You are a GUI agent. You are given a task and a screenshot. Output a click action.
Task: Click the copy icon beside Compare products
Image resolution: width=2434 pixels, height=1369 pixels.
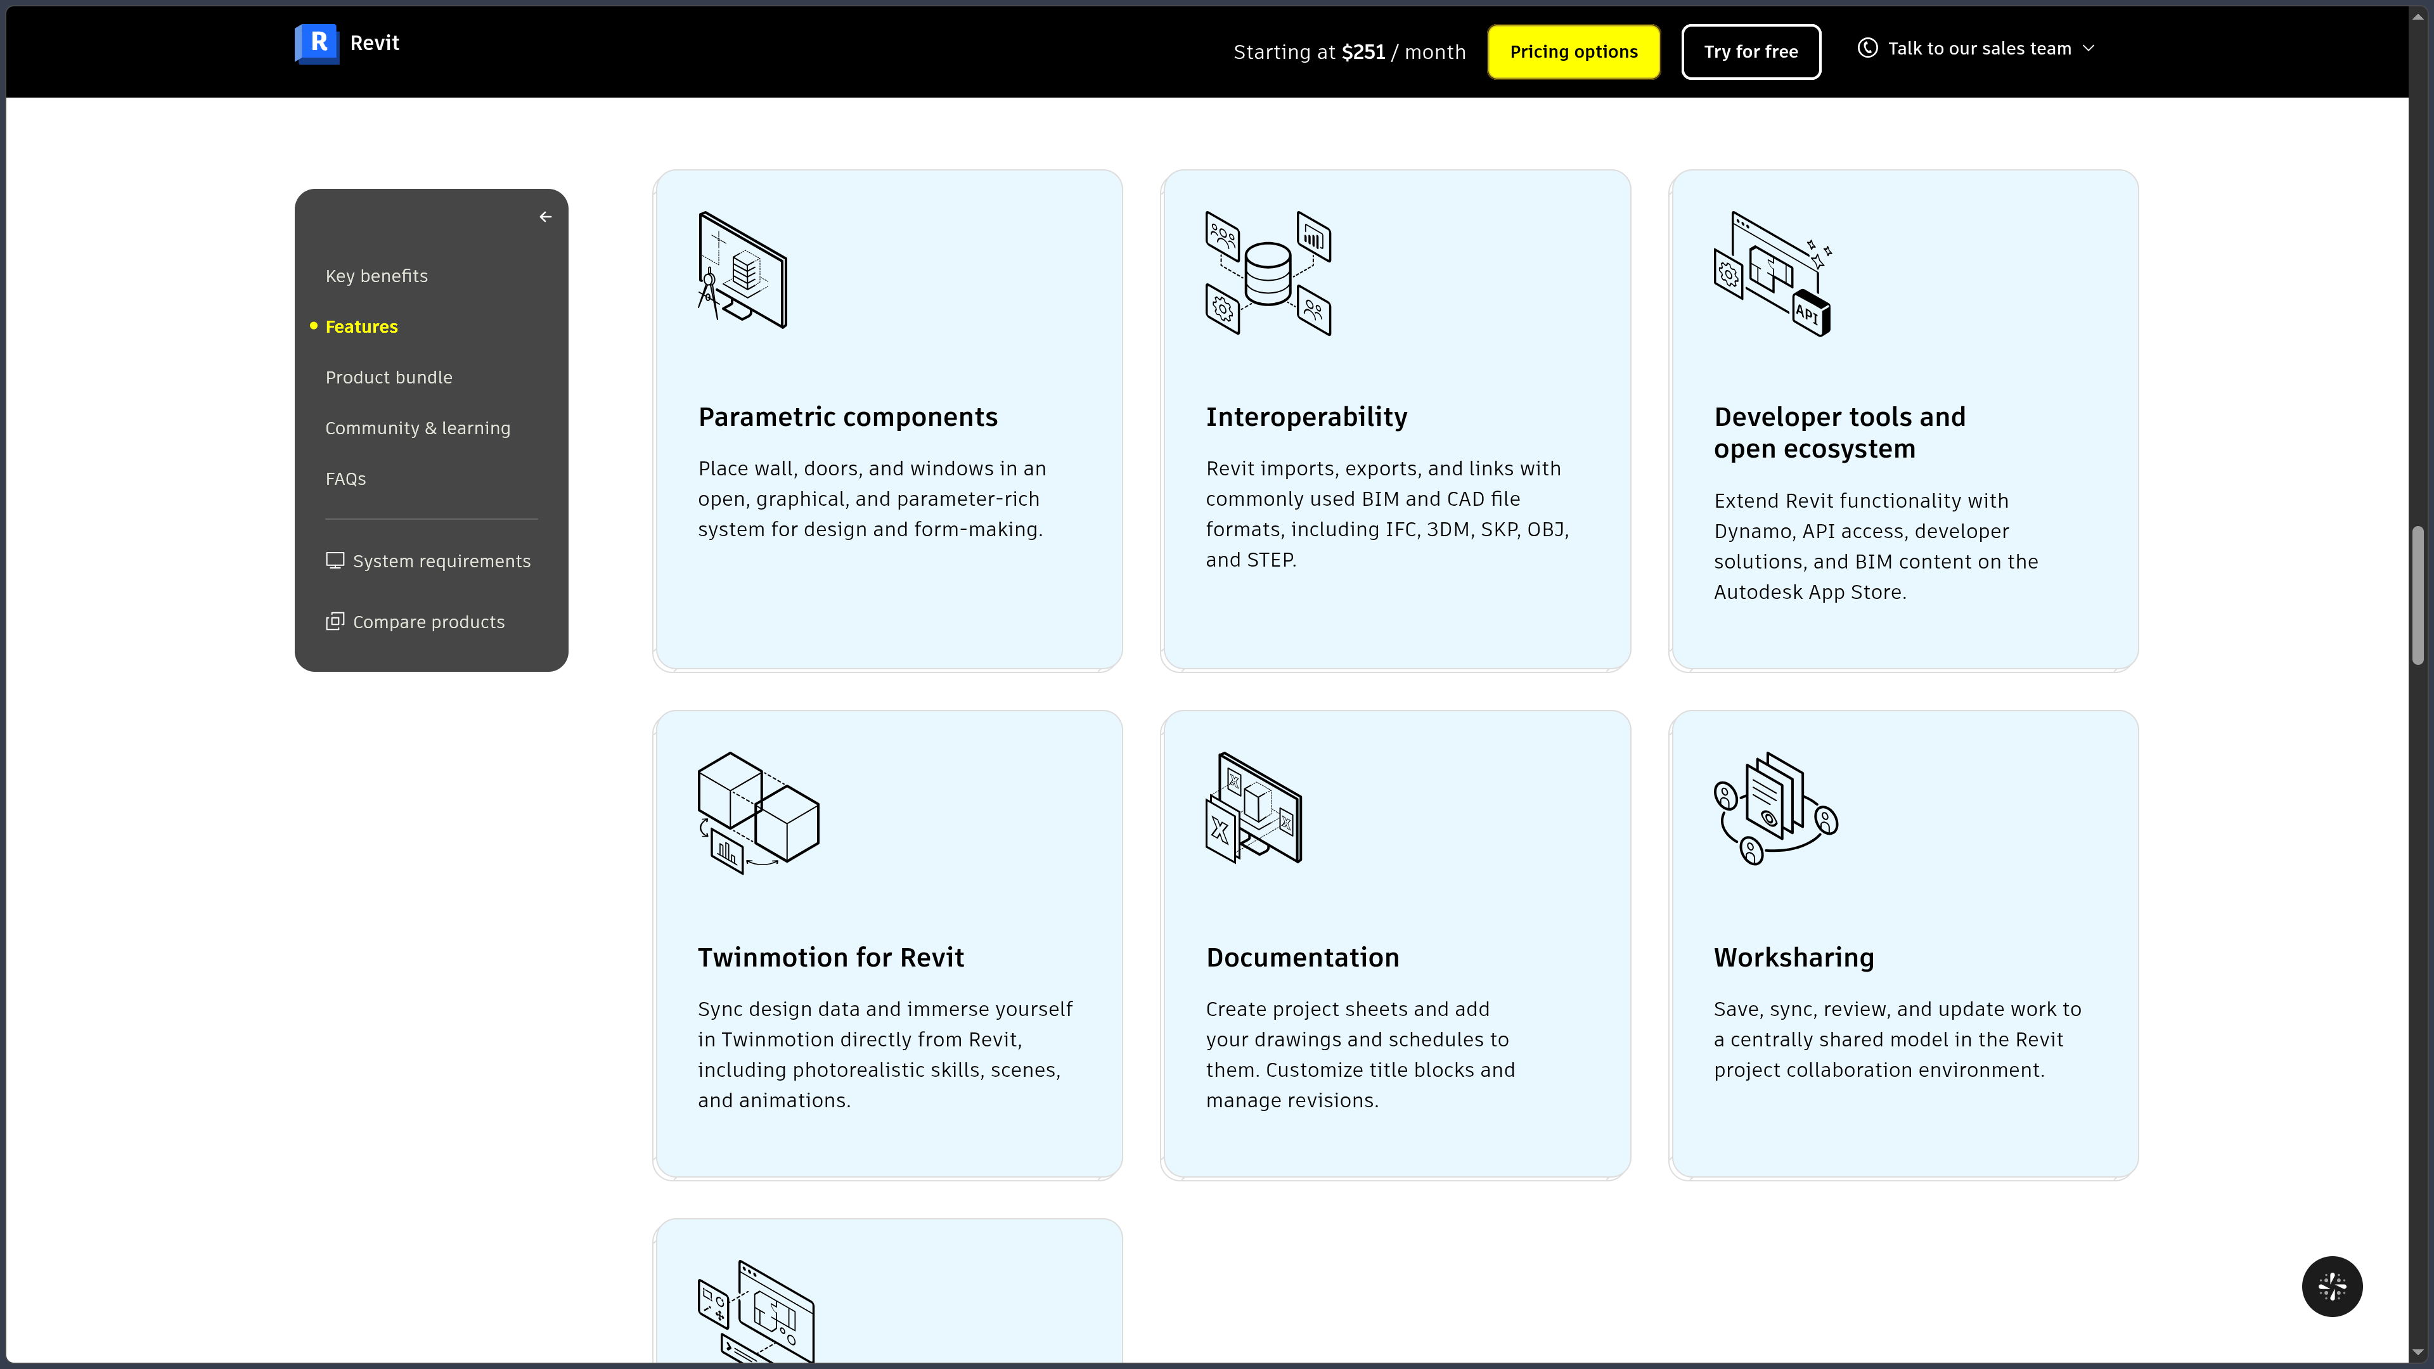click(x=335, y=622)
